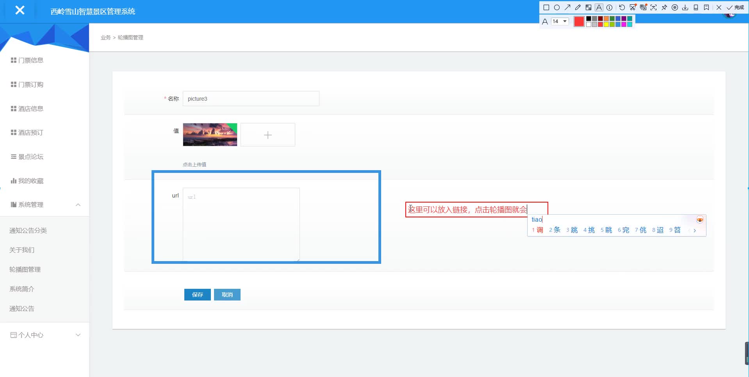
Task: Click 业务 in the breadcrumb
Action: point(105,37)
